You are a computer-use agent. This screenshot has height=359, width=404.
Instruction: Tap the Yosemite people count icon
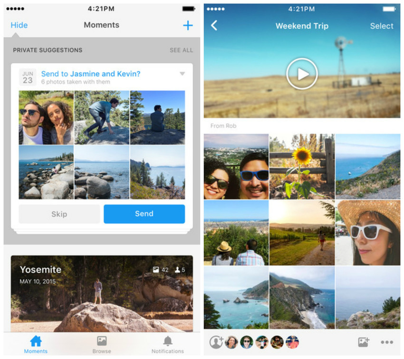177,270
